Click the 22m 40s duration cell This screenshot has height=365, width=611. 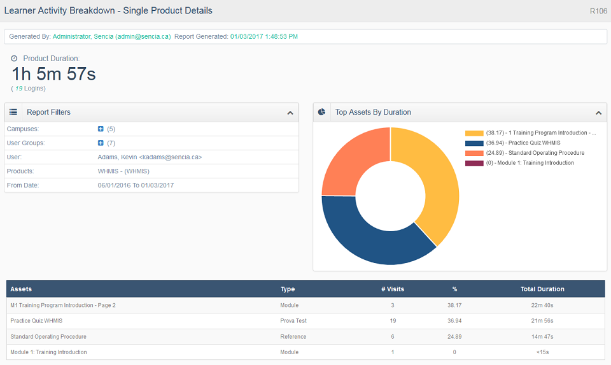pyautogui.click(x=542, y=305)
